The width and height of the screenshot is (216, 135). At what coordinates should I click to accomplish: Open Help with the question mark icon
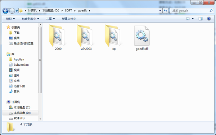[209, 19]
